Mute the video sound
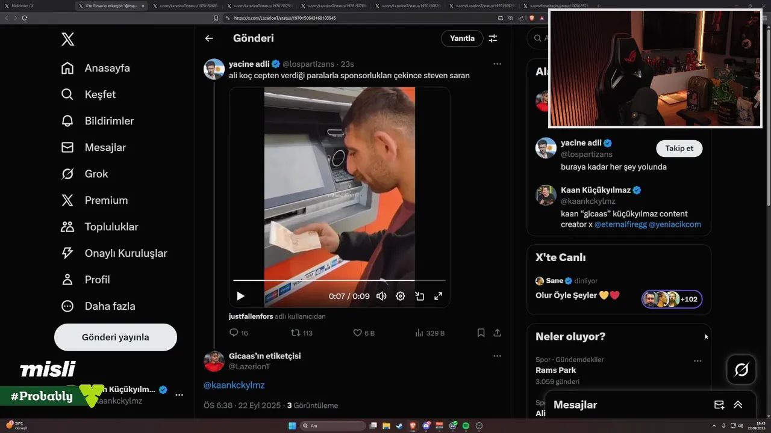 pos(381,296)
